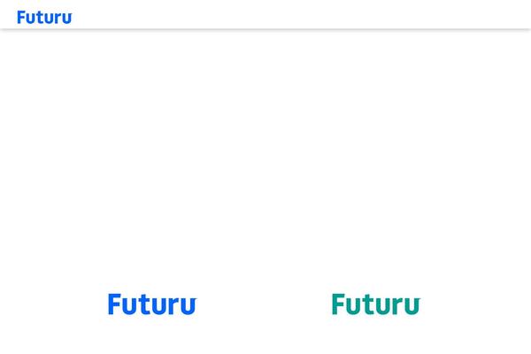Open the large green Futuru logo image

[376, 304]
